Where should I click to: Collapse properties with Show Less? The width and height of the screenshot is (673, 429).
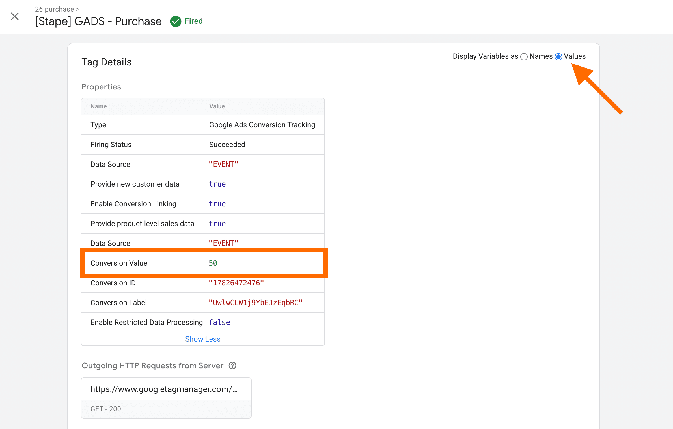[x=202, y=339]
